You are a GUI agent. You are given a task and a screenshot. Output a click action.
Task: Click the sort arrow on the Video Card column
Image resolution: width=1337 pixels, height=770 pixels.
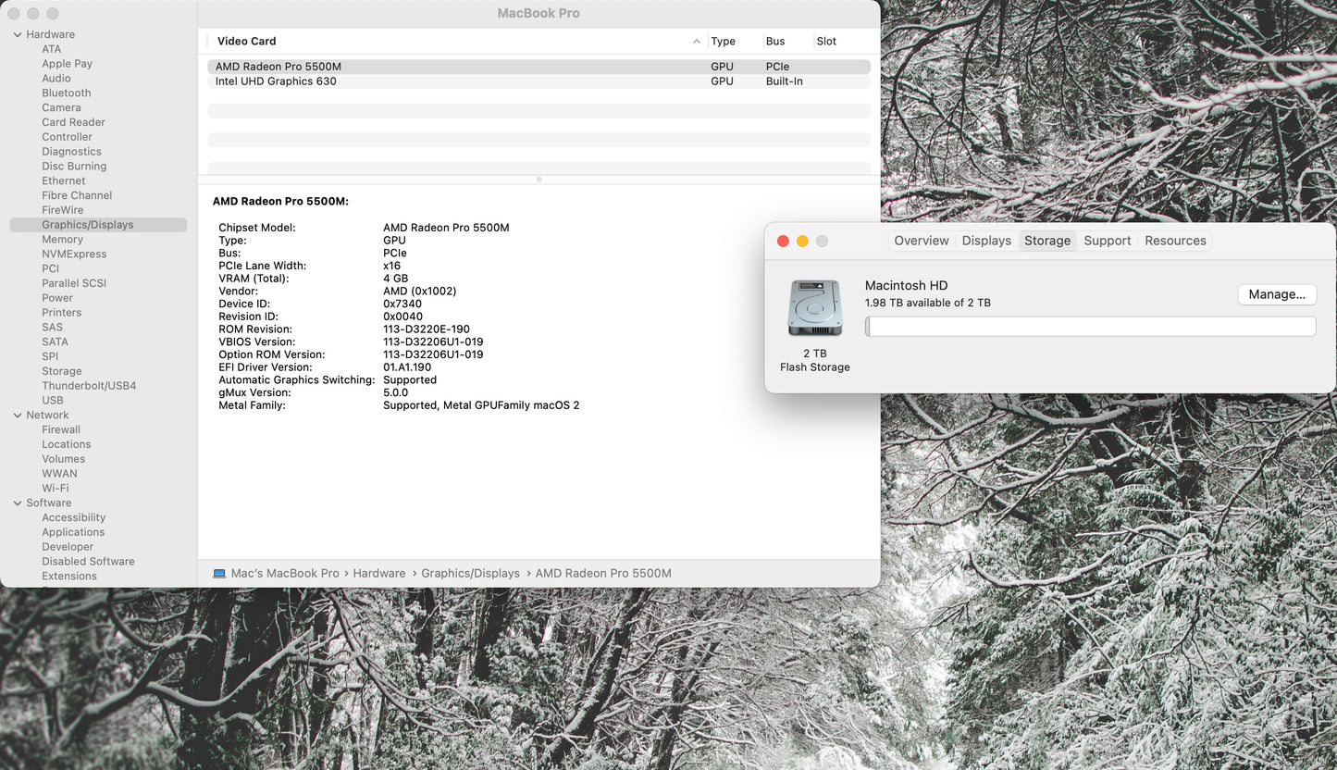tap(697, 41)
